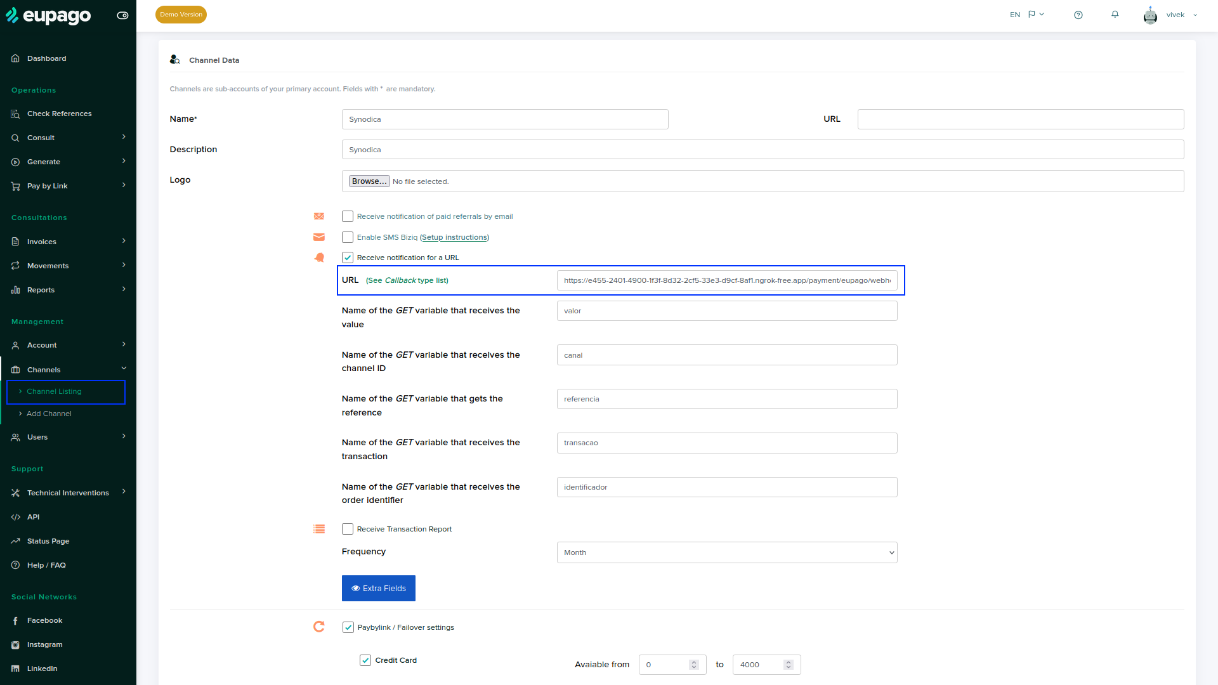
Task: Open the Help / FAQ menu item
Action: [46, 565]
